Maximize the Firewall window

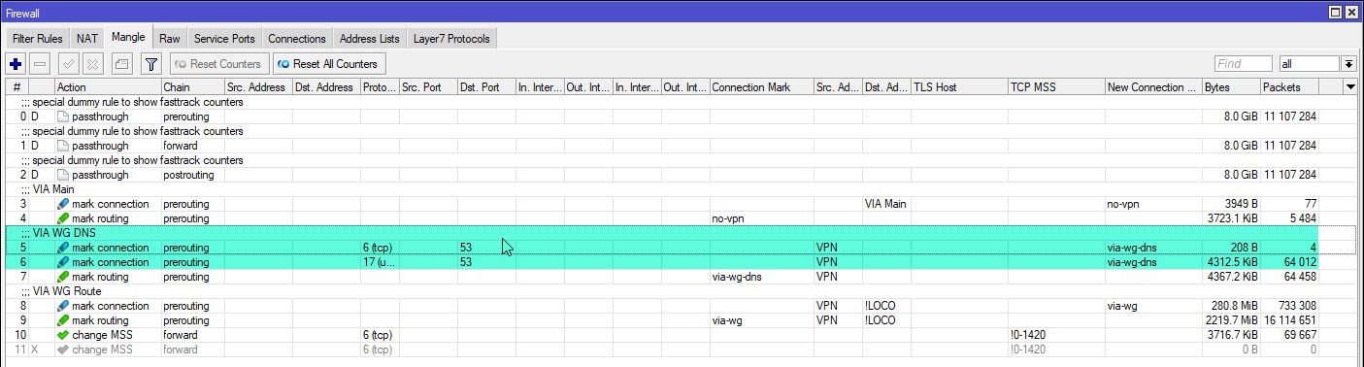pos(1335,12)
